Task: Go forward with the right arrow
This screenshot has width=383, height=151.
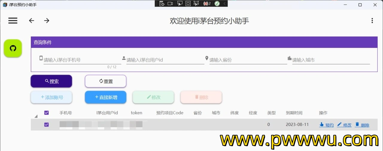Action: click(47, 21)
